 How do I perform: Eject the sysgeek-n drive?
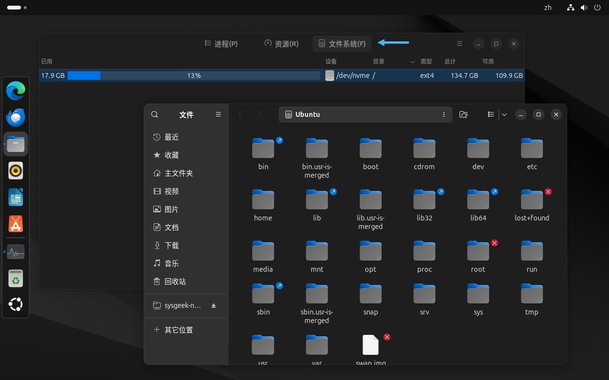point(214,305)
